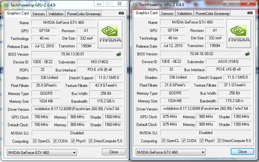Click the Pixel Fillrate value 25.0 GPixel/s

[46, 85]
